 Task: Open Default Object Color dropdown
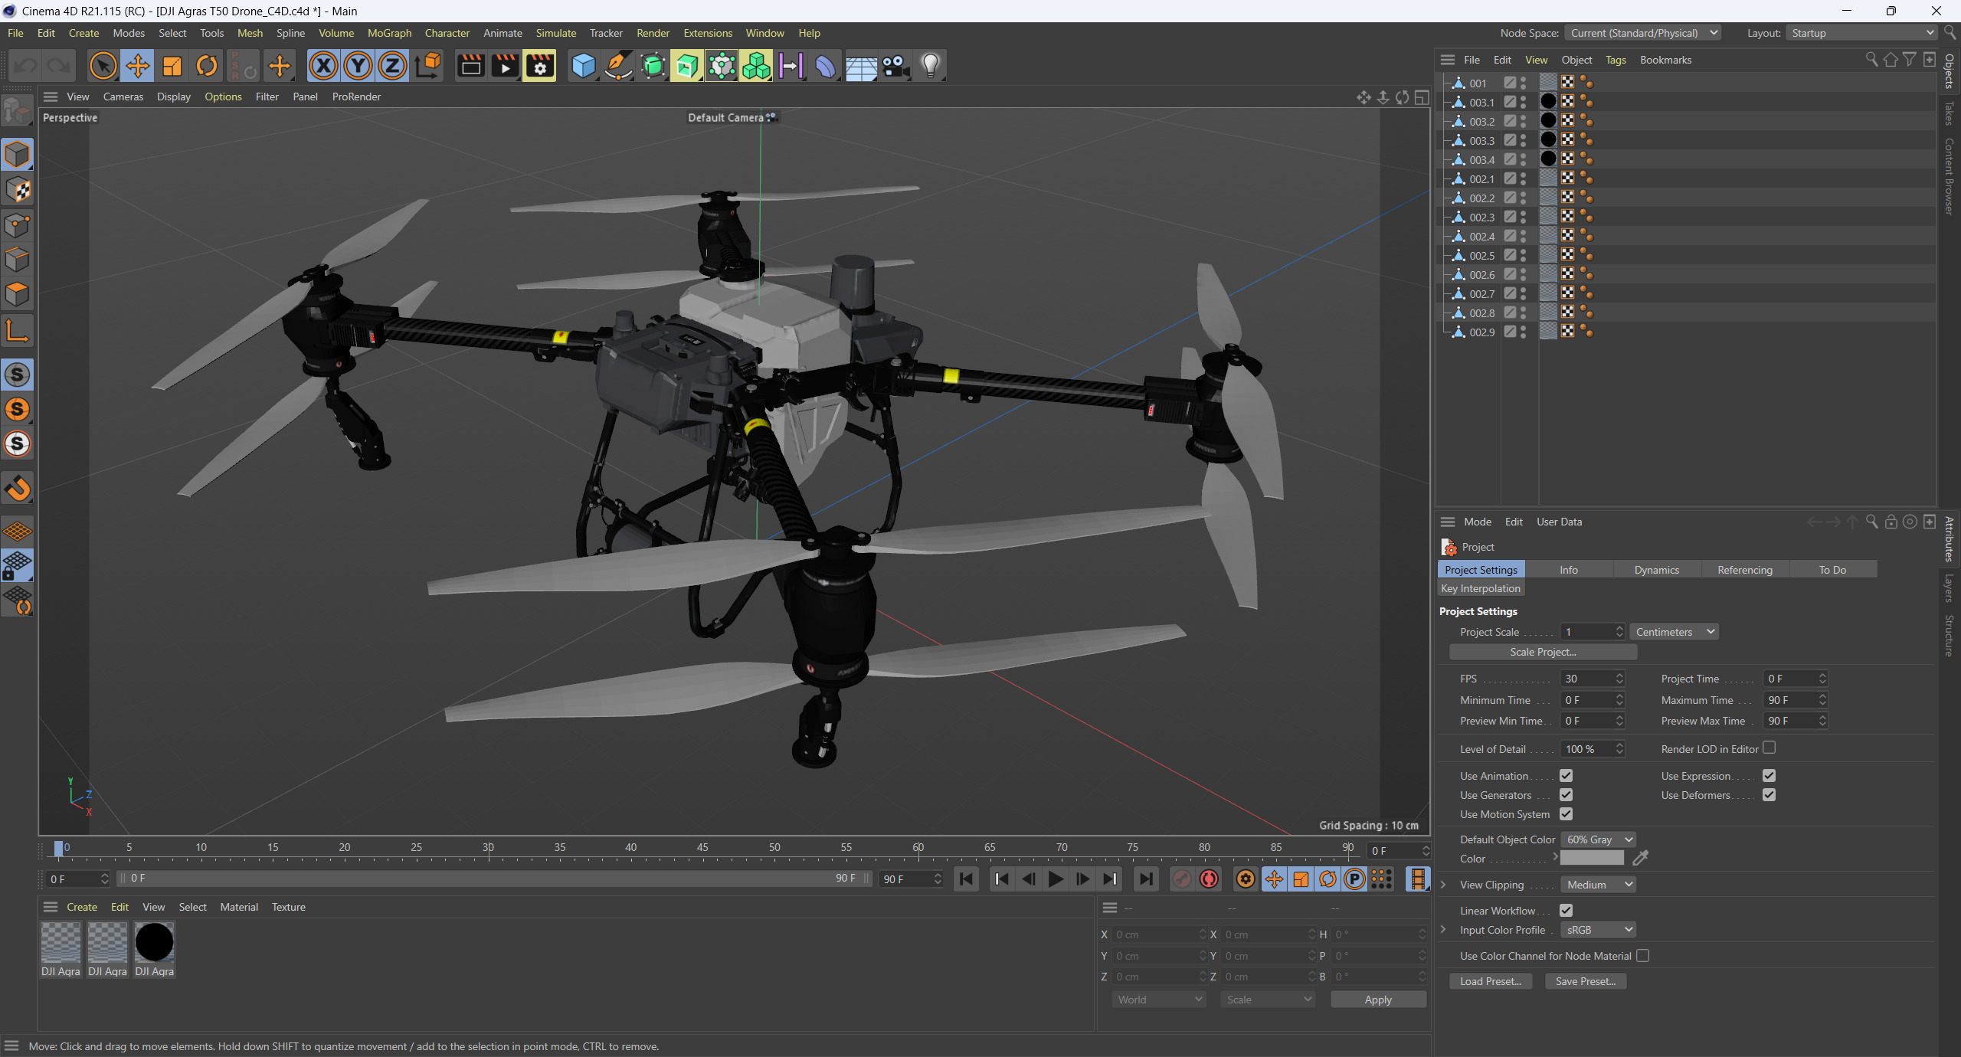pyautogui.click(x=1599, y=839)
